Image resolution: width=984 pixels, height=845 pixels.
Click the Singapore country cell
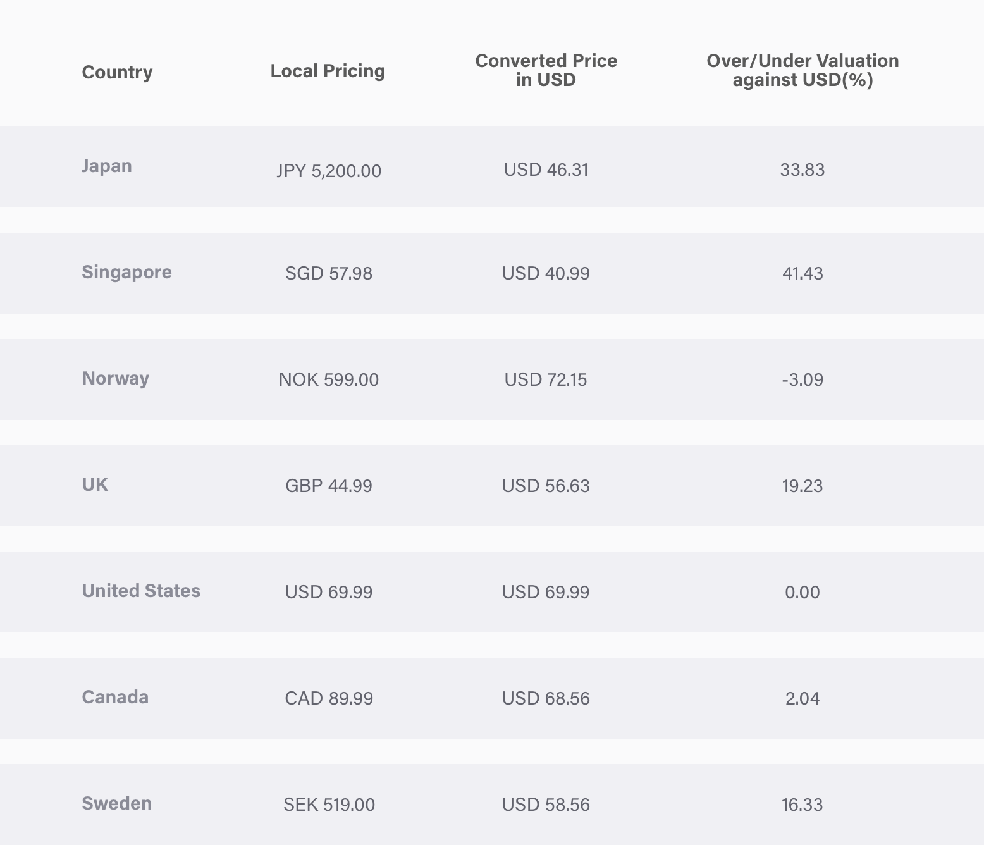[126, 273]
